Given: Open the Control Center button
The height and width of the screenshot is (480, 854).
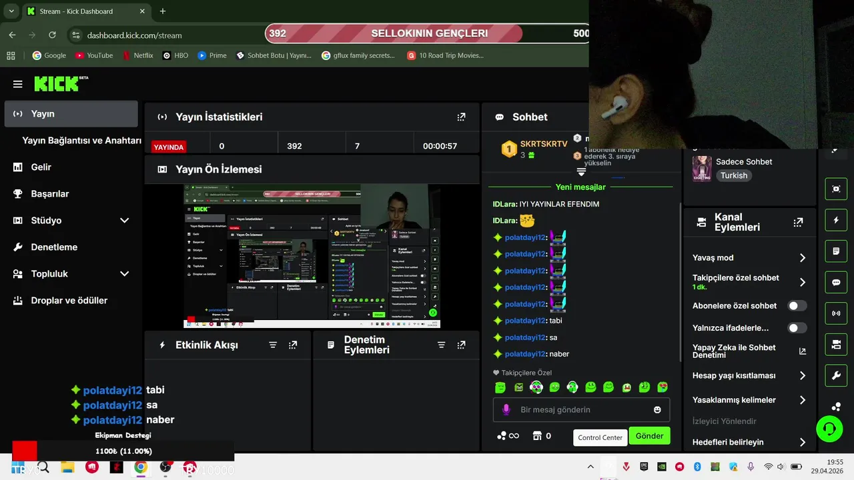Looking at the screenshot, I should coord(600,437).
